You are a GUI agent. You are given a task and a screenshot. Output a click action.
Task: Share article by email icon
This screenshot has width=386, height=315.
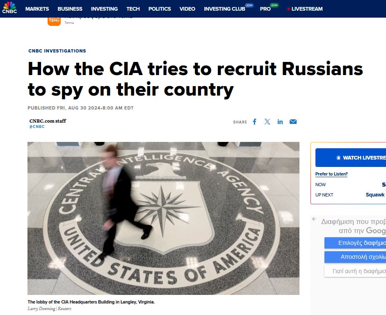click(293, 121)
